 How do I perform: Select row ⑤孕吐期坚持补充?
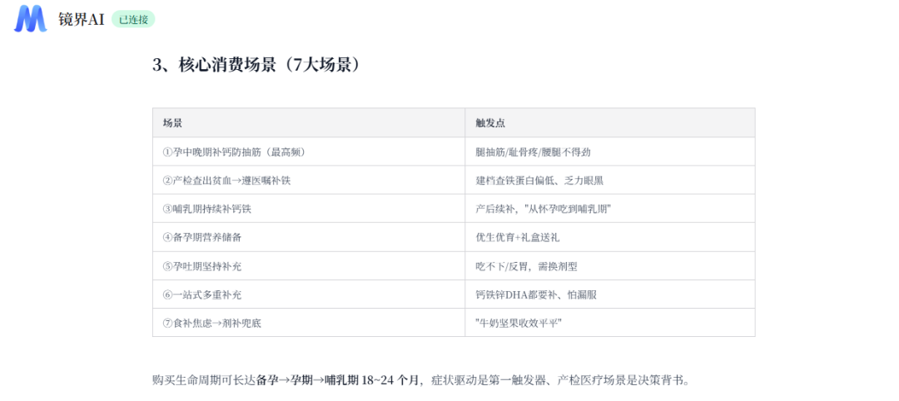(454, 265)
